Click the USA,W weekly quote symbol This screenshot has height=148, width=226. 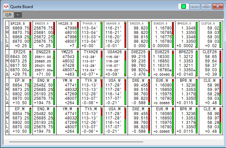tap(115, 80)
